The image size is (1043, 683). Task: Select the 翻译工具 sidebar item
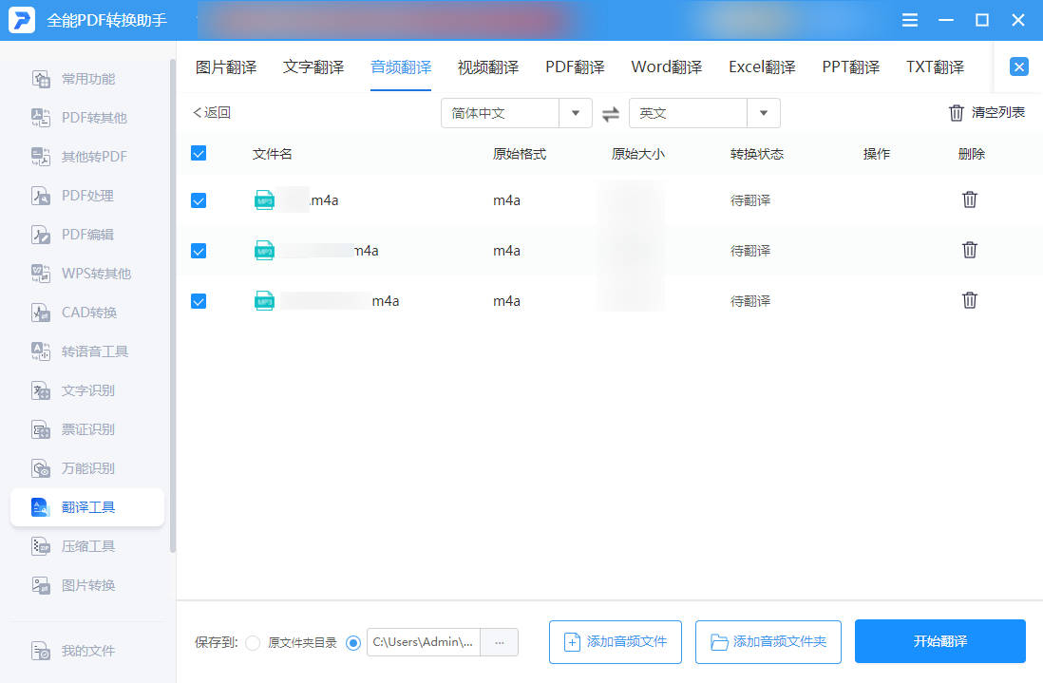(87, 507)
